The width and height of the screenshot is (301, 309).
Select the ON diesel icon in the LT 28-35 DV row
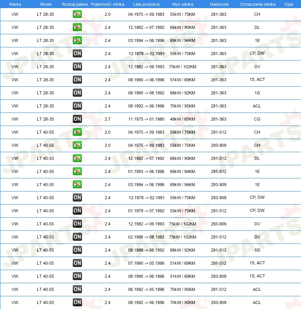point(77,67)
